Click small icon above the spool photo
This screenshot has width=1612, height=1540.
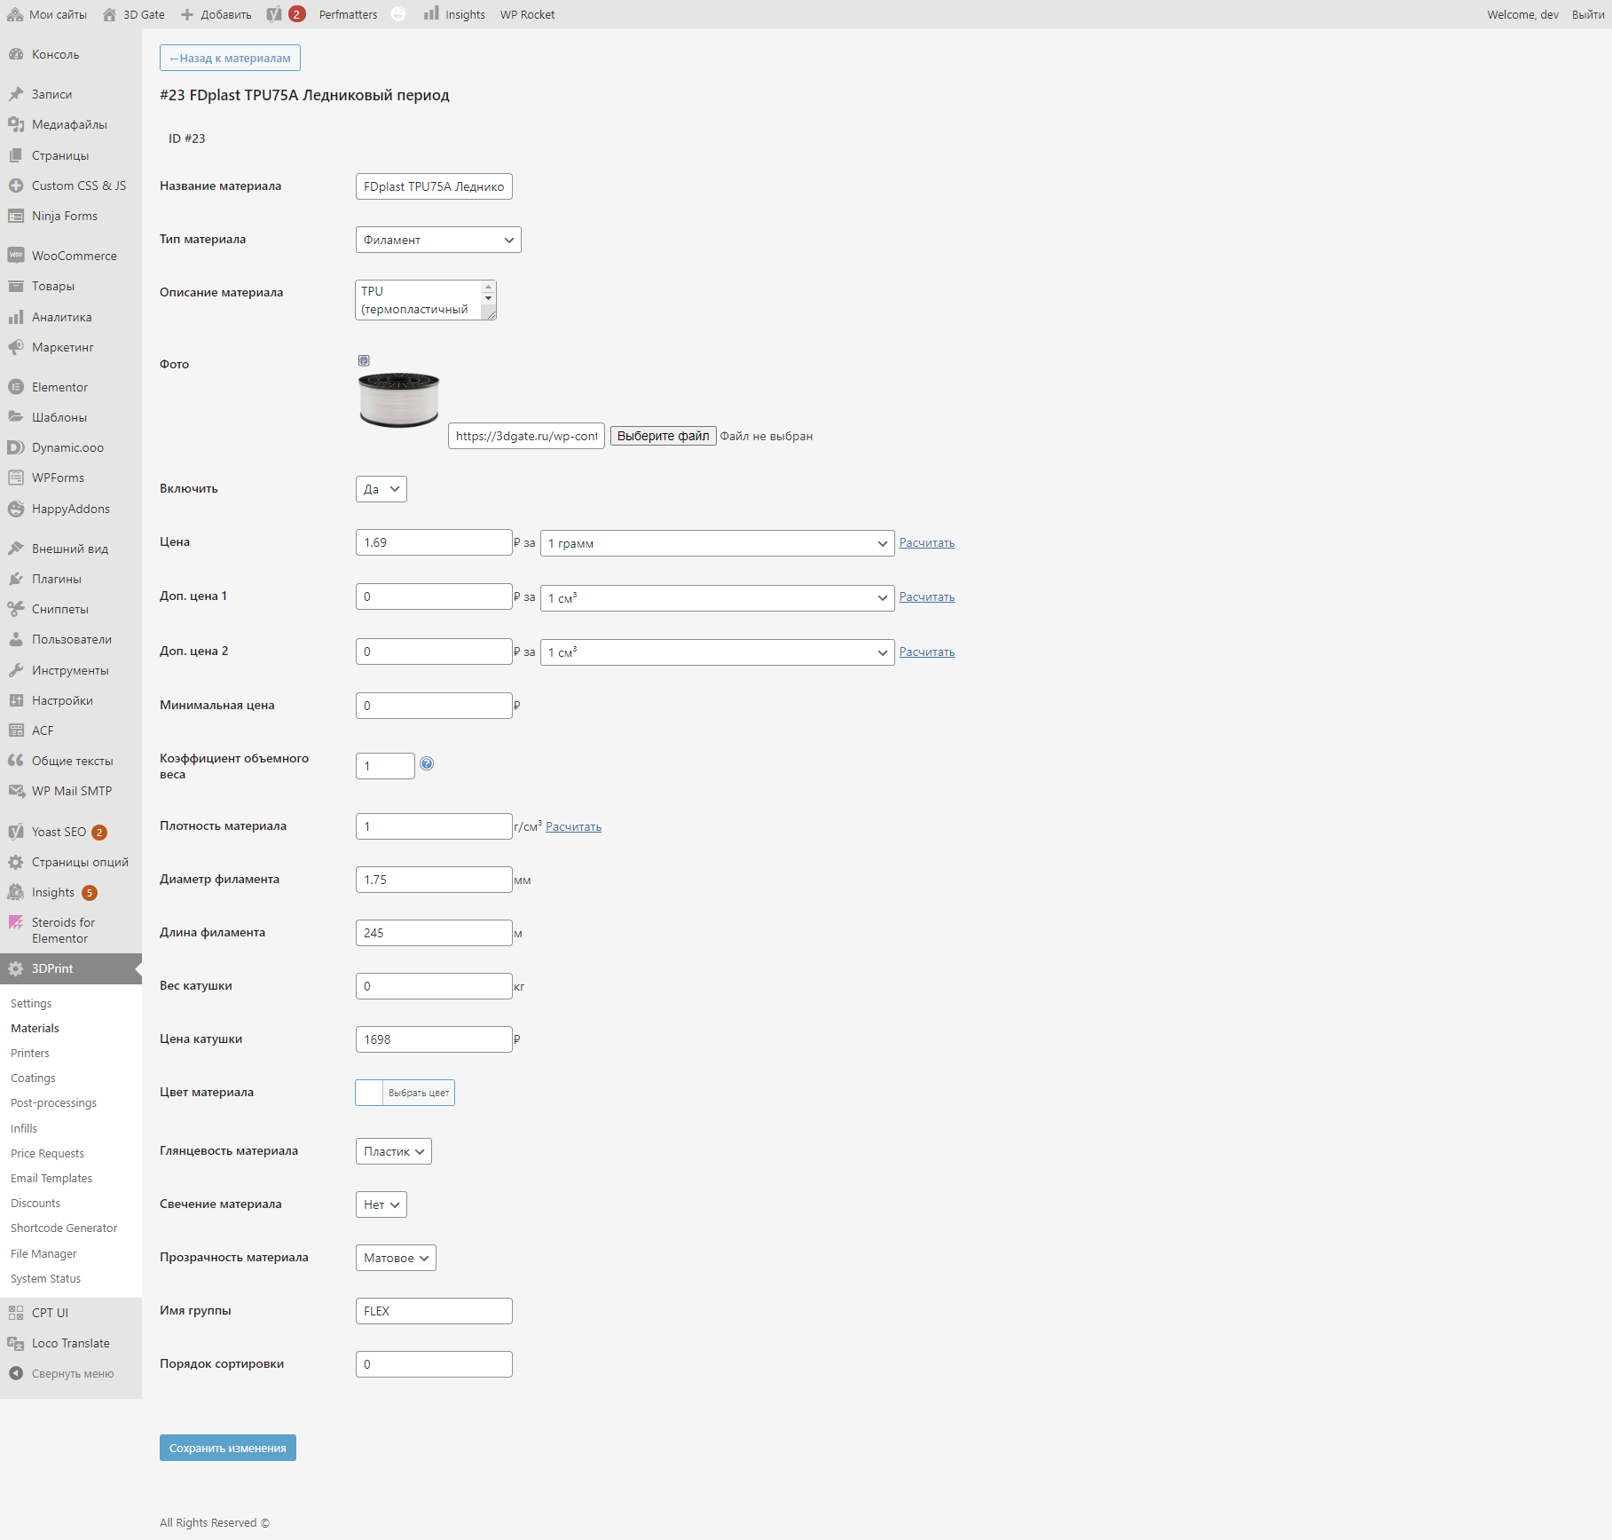pyautogui.click(x=364, y=360)
